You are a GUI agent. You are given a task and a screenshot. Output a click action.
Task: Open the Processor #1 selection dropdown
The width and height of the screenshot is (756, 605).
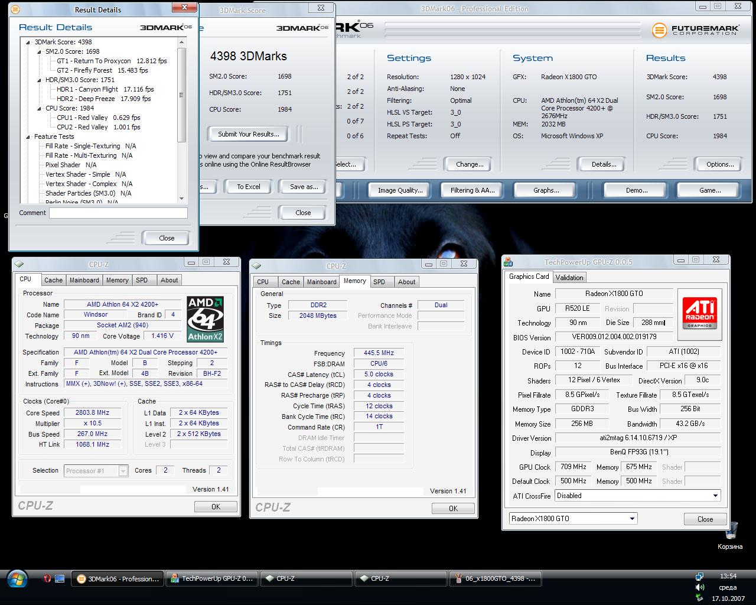(x=123, y=471)
